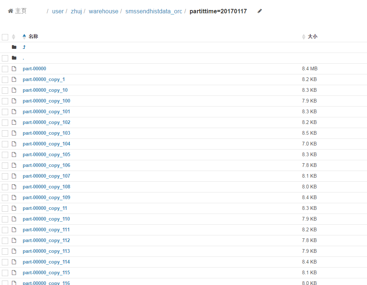Open file part-00000_copy_110
Image resolution: width=367 pixels, height=285 pixels.
[x=46, y=219]
